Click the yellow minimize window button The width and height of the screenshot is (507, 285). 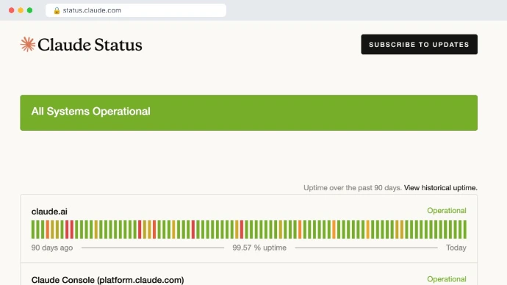pyautogui.click(x=21, y=10)
